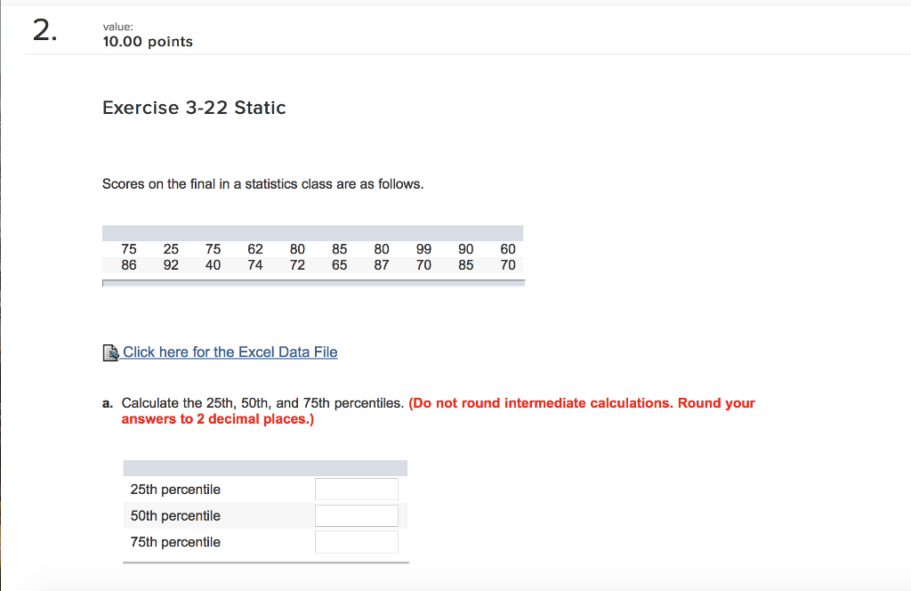
Task: Click the score value 86 in the second row
Action: [x=128, y=265]
